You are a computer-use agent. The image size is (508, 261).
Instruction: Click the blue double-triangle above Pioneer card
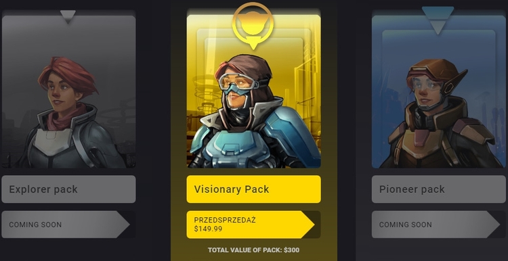coord(438,20)
